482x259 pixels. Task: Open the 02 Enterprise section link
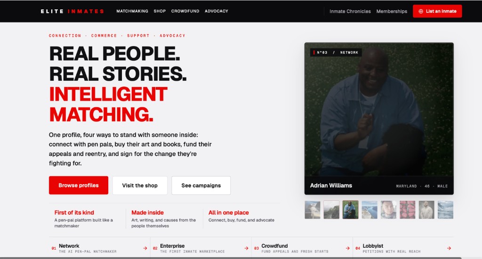pos(201,248)
